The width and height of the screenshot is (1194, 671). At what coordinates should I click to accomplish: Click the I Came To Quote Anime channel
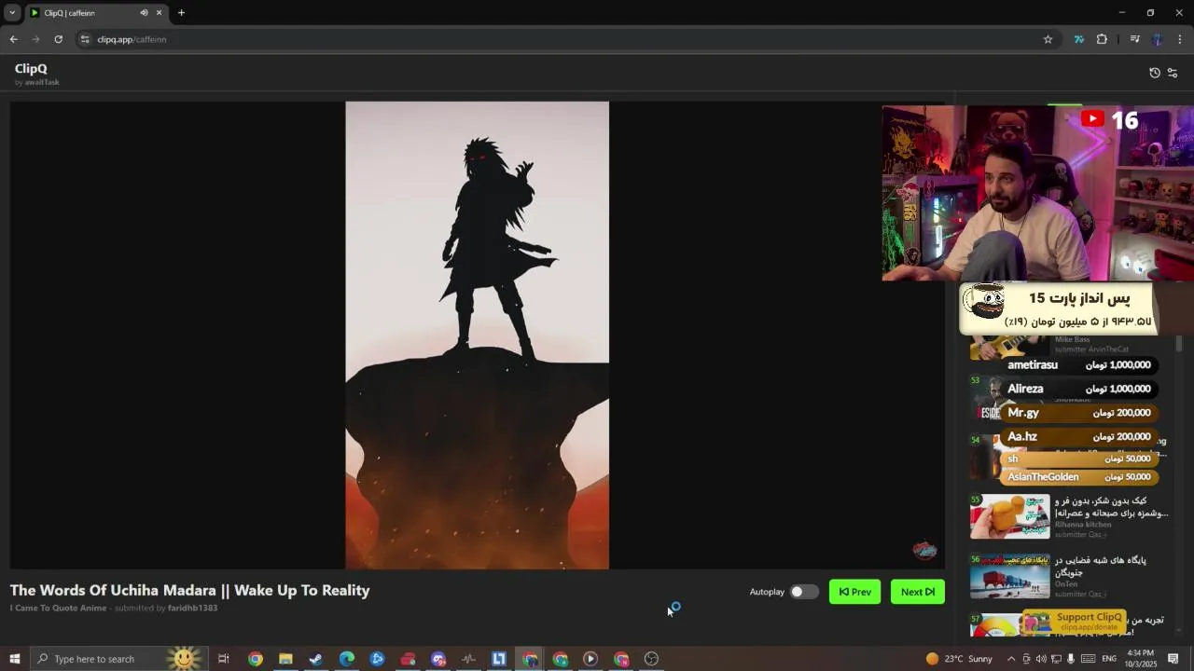pyautogui.click(x=58, y=608)
